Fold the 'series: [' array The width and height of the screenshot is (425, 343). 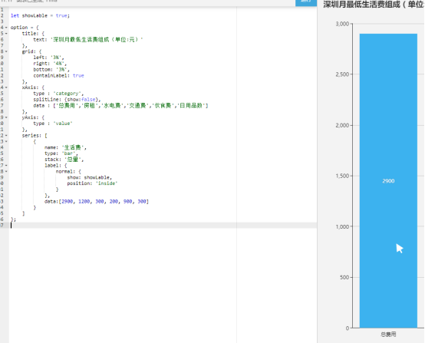(x=6, y=135)
